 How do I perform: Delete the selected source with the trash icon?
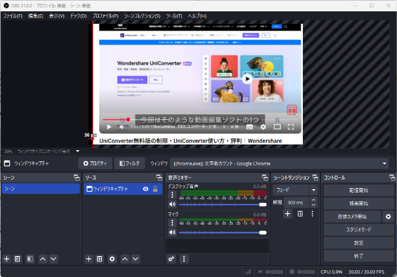click(100, 259)
